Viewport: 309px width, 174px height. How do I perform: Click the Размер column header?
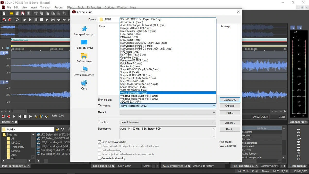click(x=225, y=26)
